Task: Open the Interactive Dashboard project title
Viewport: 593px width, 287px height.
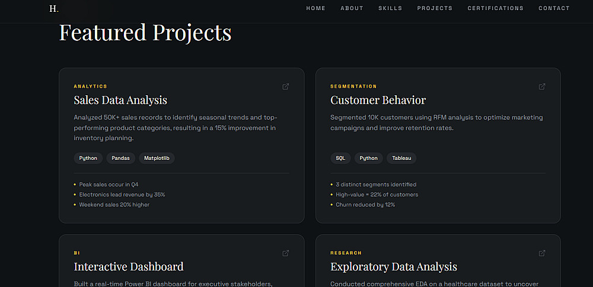Action: tap(129, 266)
